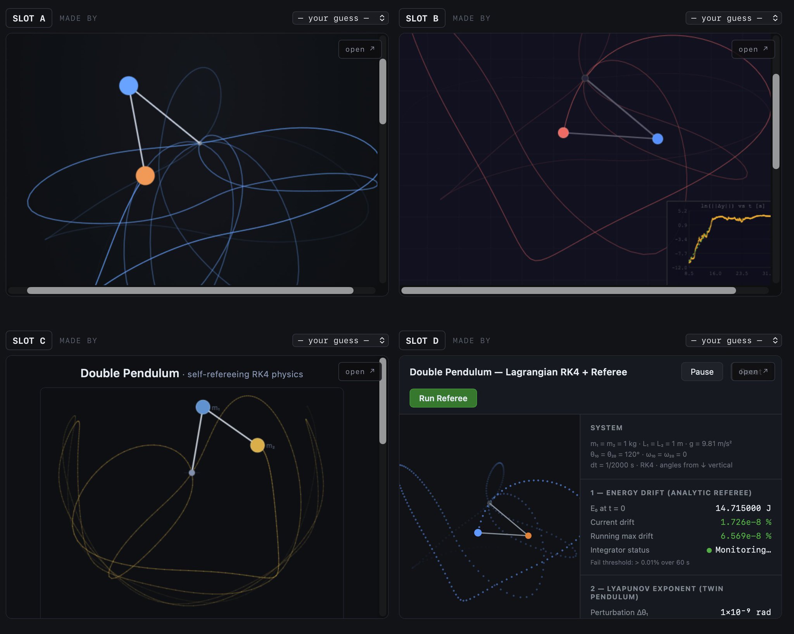Open Slot B preview in new window
Image resolution: width=794 pixels, height=634 pixels.
coord(753,49)
